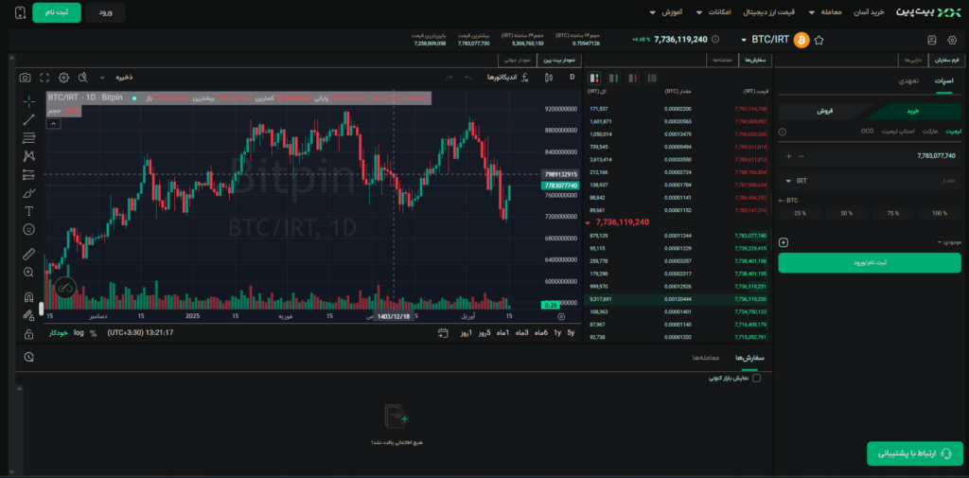Screen dimensions: 969x478
Task: Switch to the دارایی‌ها panel tab
Action: 913,60
